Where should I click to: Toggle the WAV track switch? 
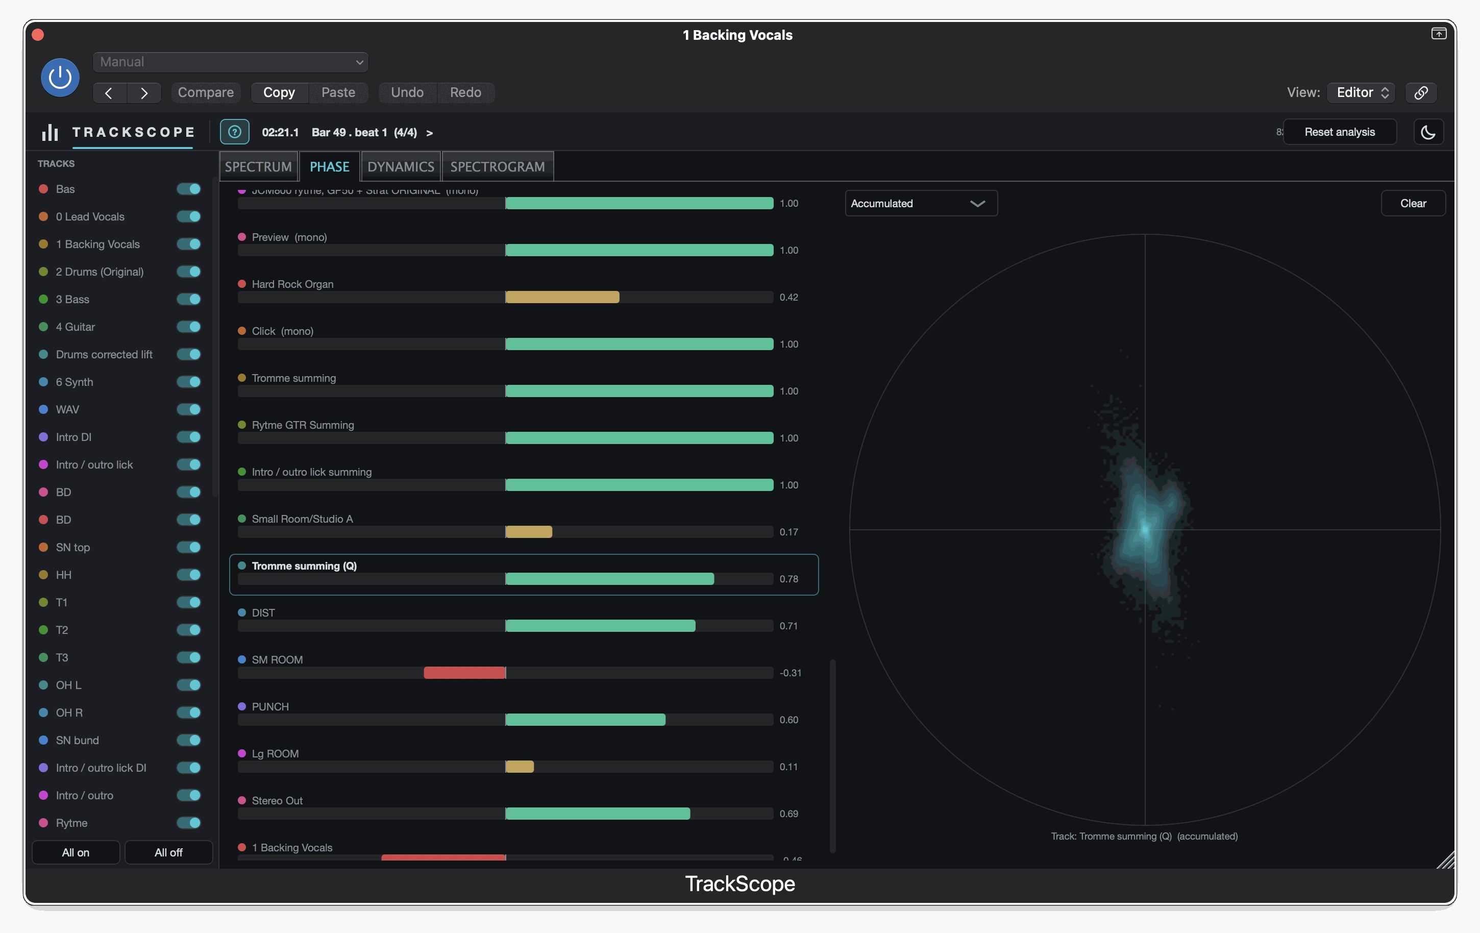pos(189,409)
